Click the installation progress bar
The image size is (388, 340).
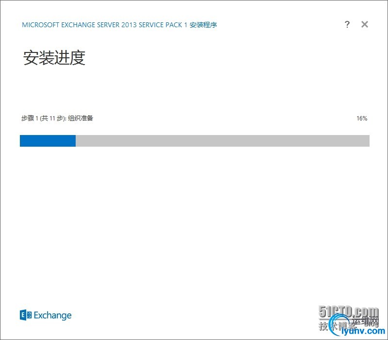194,141
